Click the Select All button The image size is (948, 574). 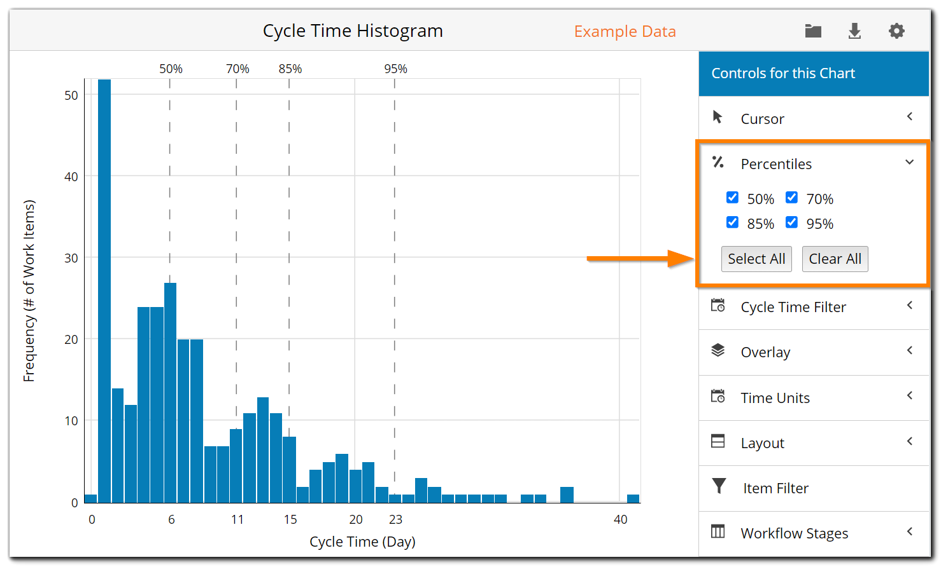[x=756, y=259]
